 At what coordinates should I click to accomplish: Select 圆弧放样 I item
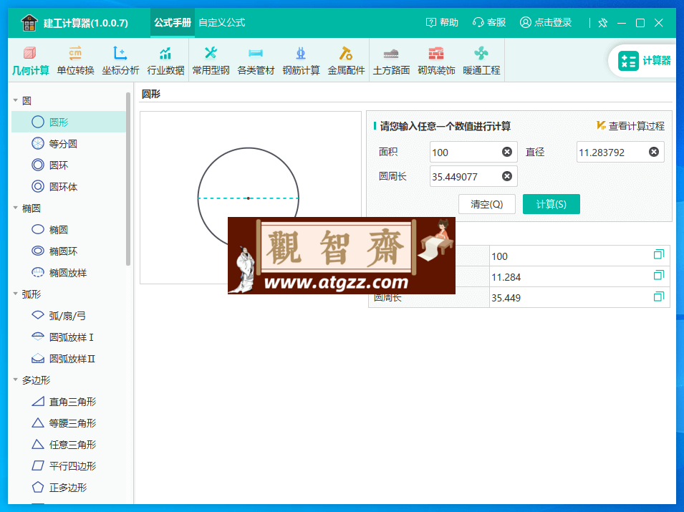(69, 337)
